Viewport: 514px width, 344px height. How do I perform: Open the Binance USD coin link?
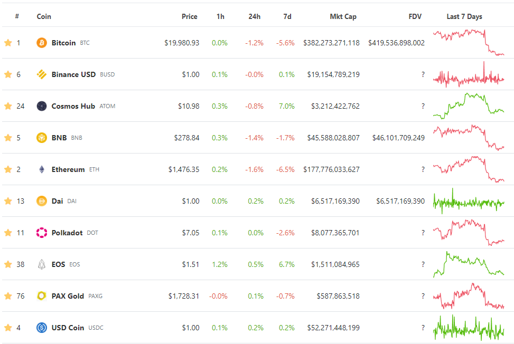click(73, 74)
